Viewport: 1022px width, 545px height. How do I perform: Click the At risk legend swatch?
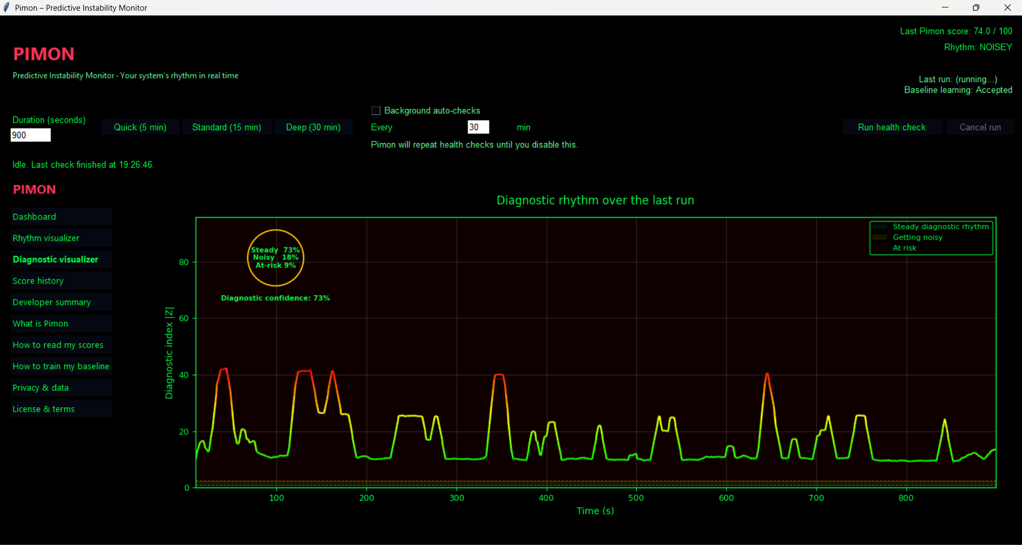pos(880,248)
